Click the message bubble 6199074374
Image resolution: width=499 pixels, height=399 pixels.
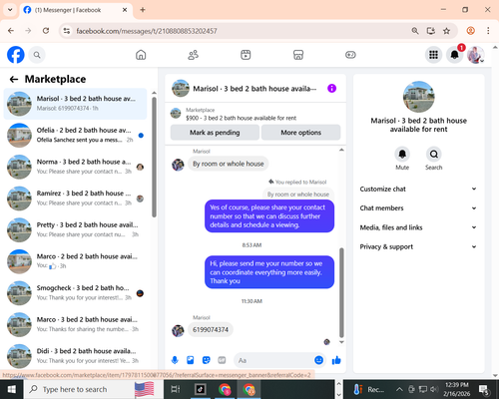[211, 330]
